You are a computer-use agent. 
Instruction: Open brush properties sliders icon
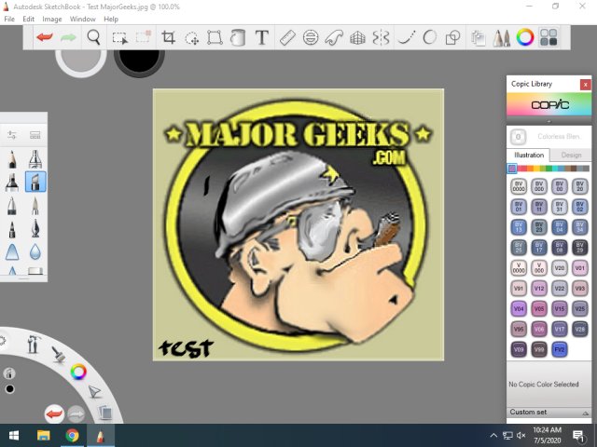12,135
